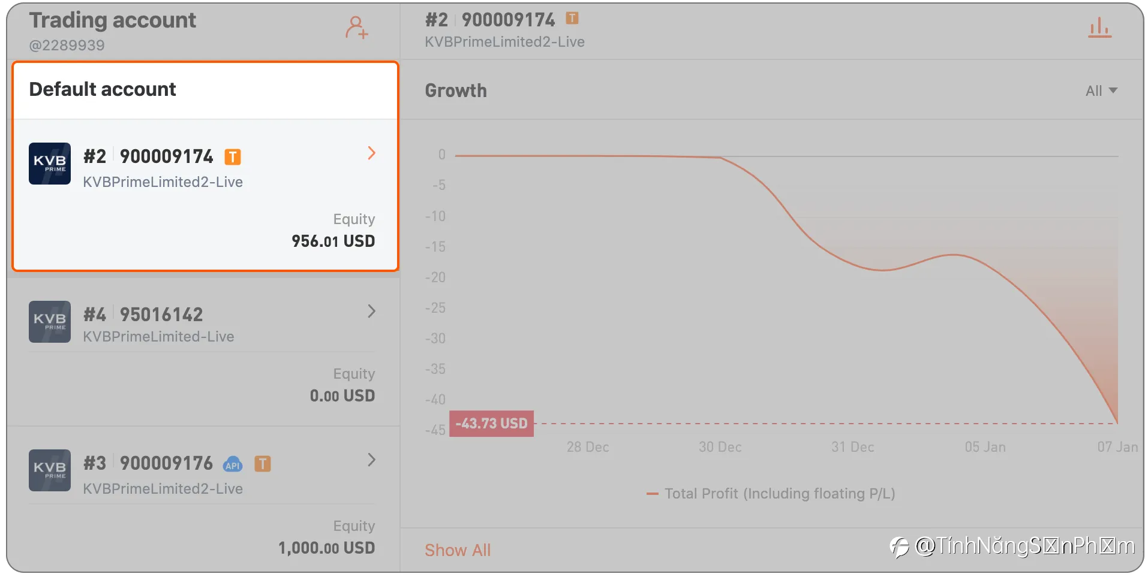Expand account #3 900009176 chevron

371,460
